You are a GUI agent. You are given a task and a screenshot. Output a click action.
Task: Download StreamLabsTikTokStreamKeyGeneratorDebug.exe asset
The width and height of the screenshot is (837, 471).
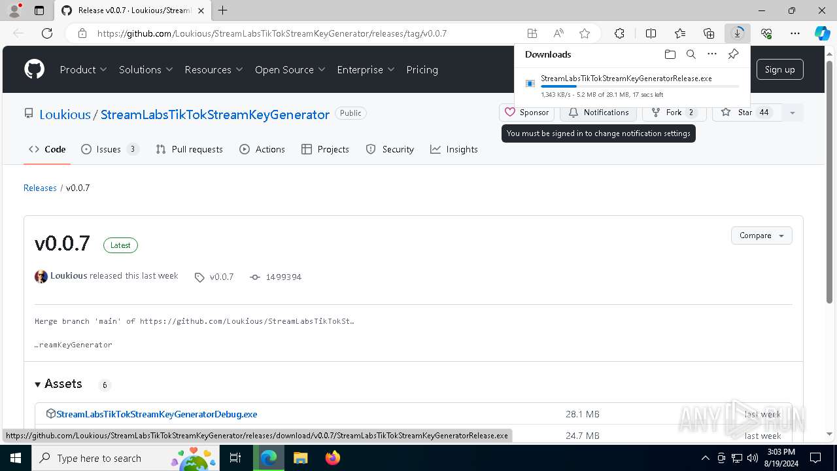[x=157, y=414]
